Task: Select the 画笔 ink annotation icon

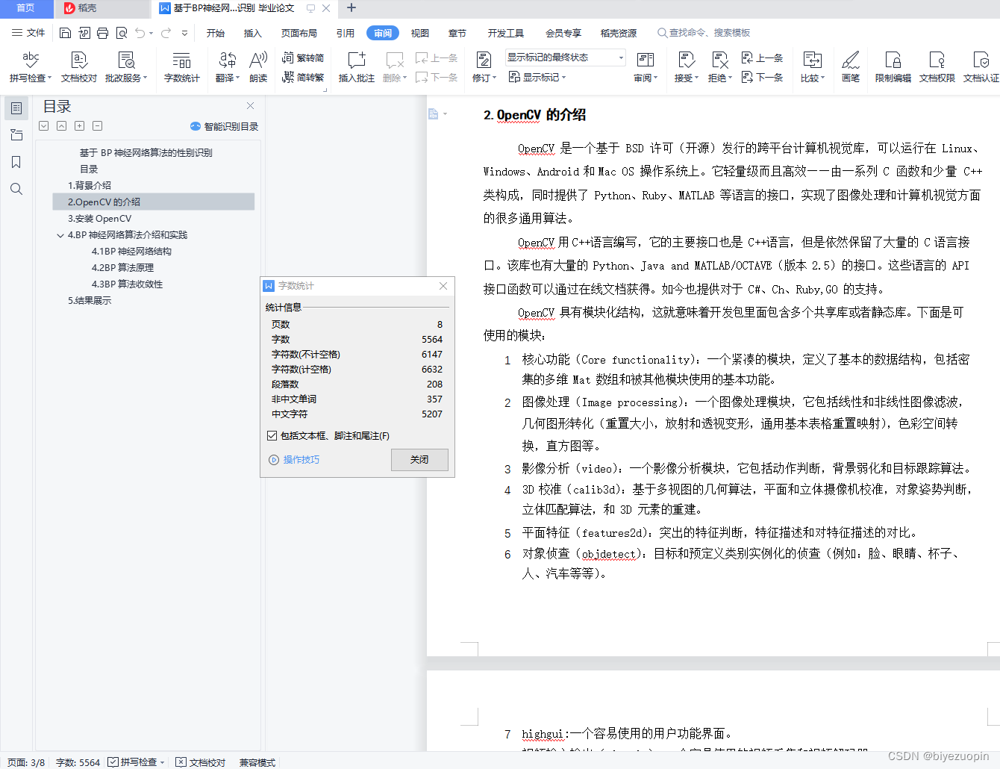Action: pyautogui.click(x=850, y=67)
